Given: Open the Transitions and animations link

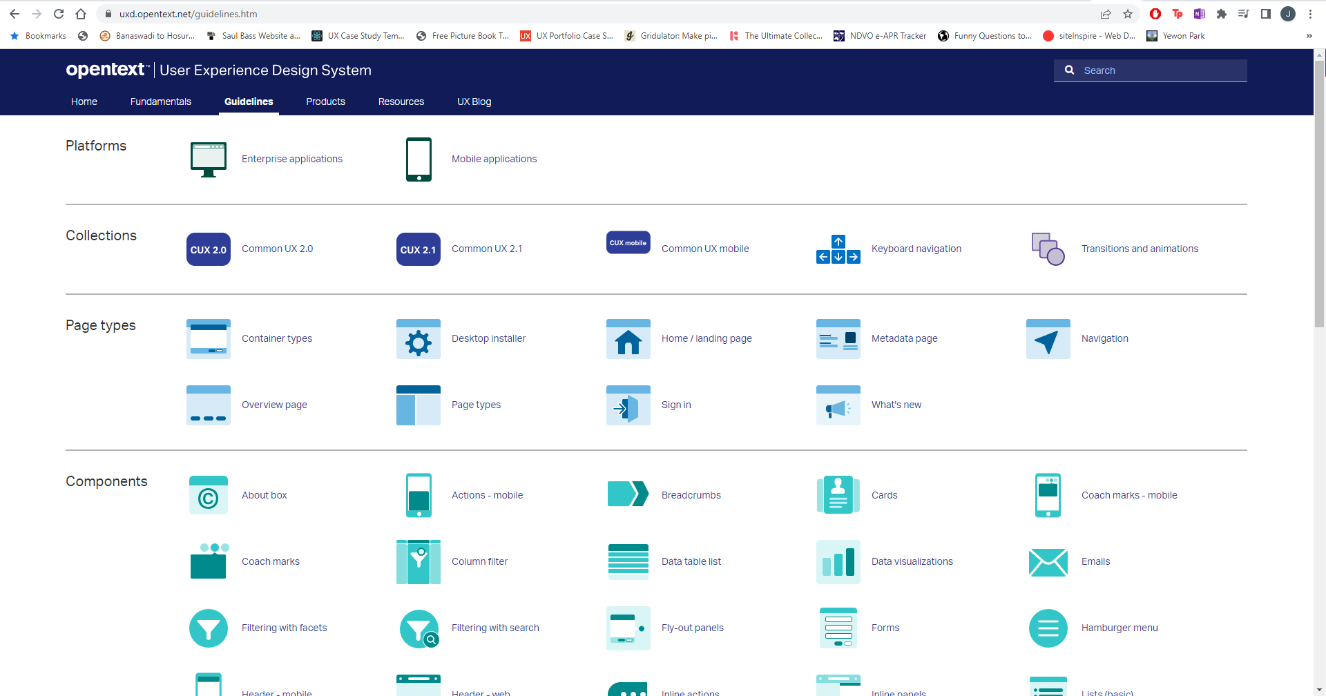Looking at the screenshot, I should pos(1140,249).
